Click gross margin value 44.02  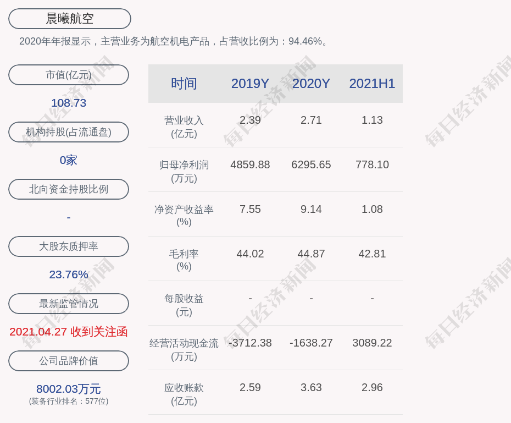(251, 254)
